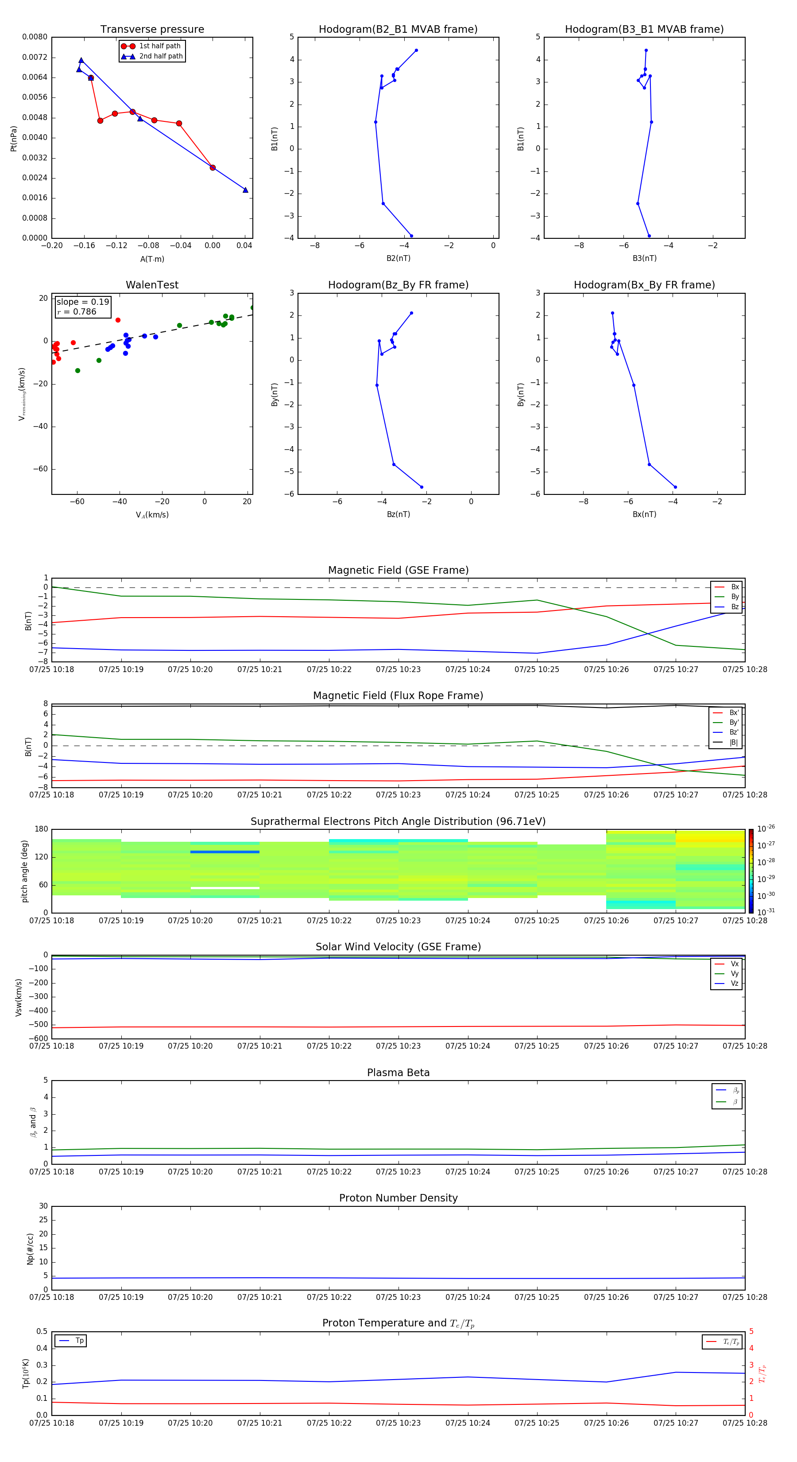The width and height of the screenshot is (797, 1462).
Task: Click the 'Proton Temperature and Te/Tp' title
Action: 398,1323
